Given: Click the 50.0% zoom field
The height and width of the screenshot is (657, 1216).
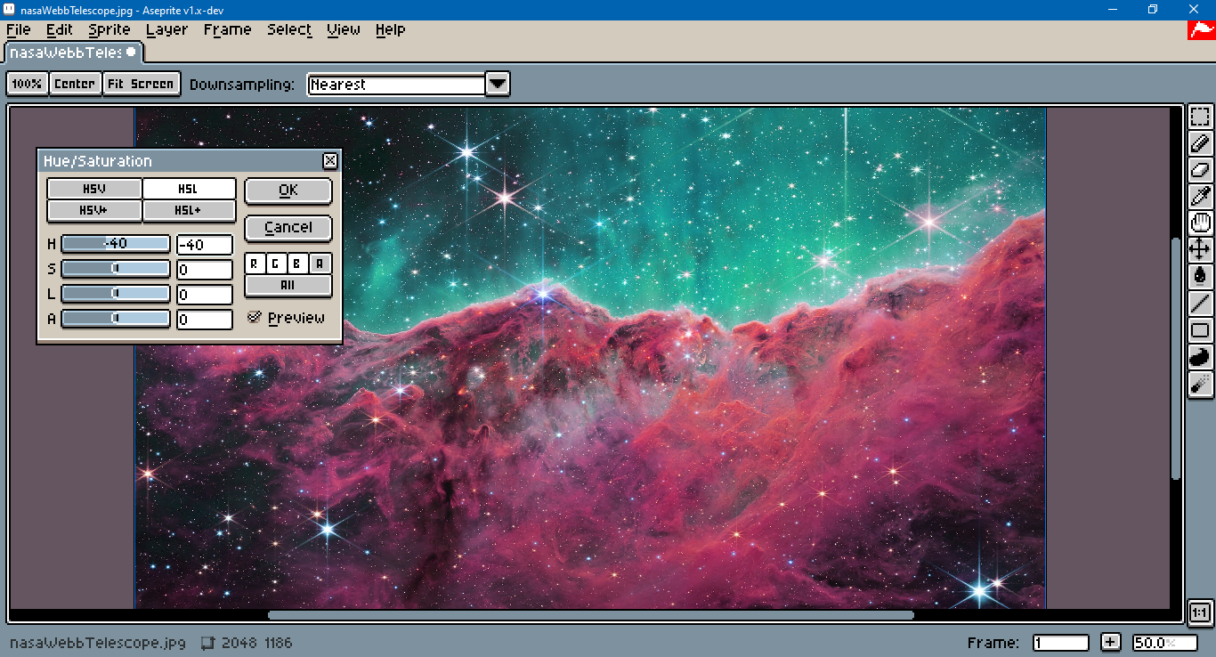Looking at the screenshot, I should [1164, 643].
